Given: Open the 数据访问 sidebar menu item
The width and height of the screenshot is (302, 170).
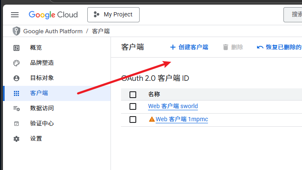Looking at the screenshot, I should (42, 108).
